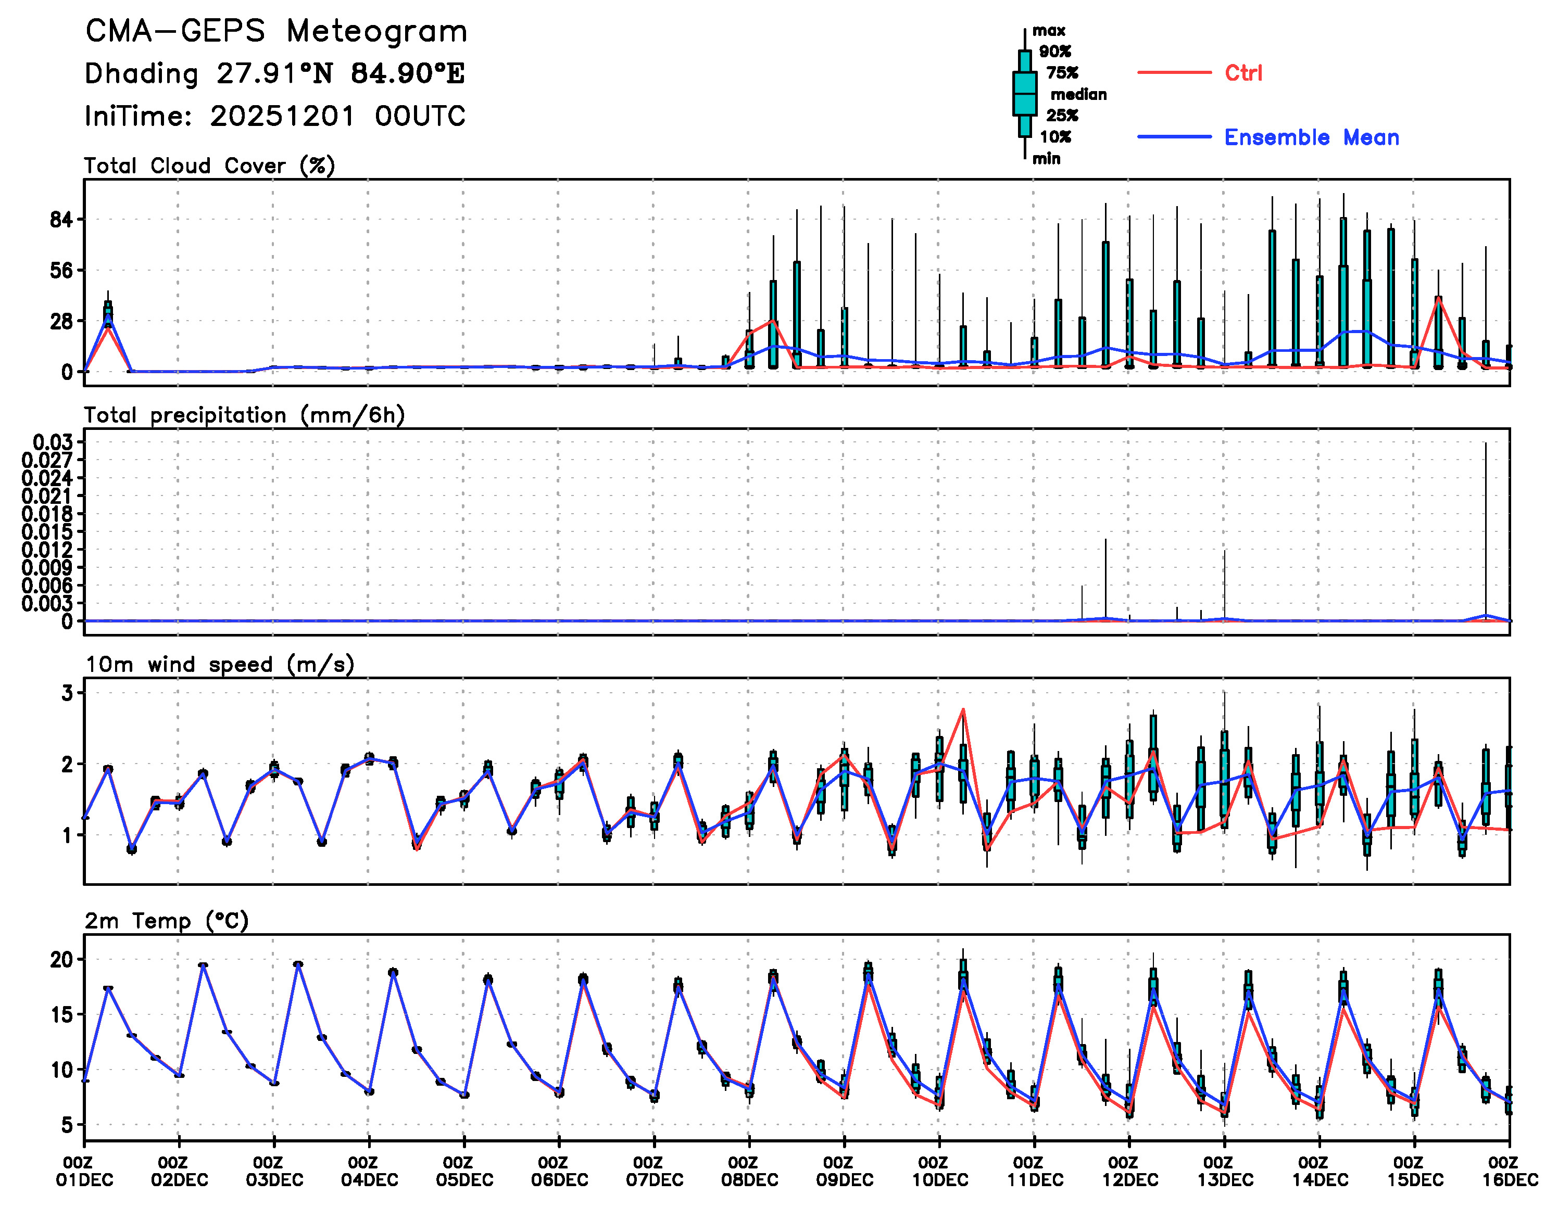The image size is (1558, 1208).
Task: Click the 20 tick on temperature axis
Action: (x=61, y=959)
